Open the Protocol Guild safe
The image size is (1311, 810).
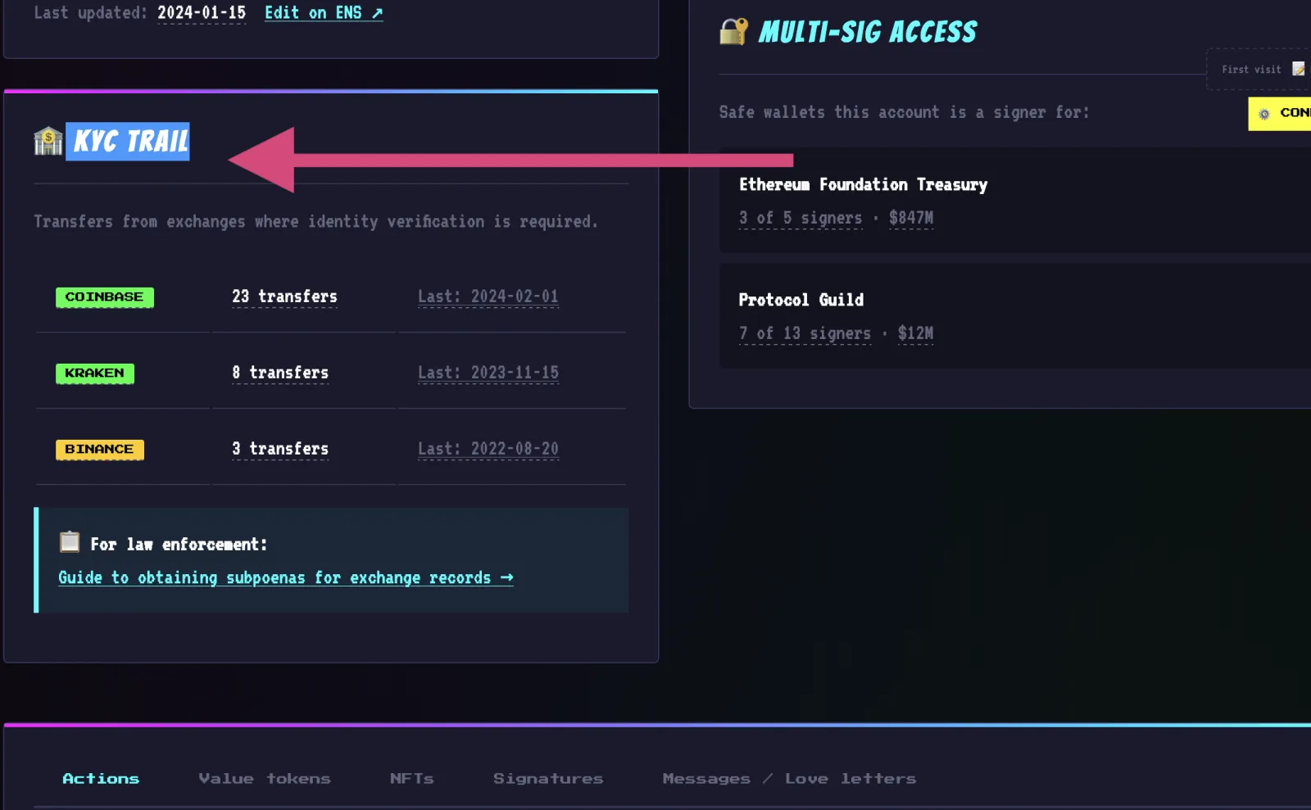click(x=801, y=301)
